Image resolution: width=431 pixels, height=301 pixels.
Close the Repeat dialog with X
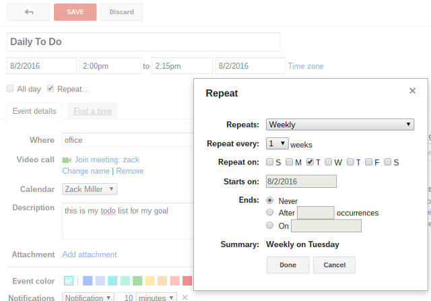412,91
